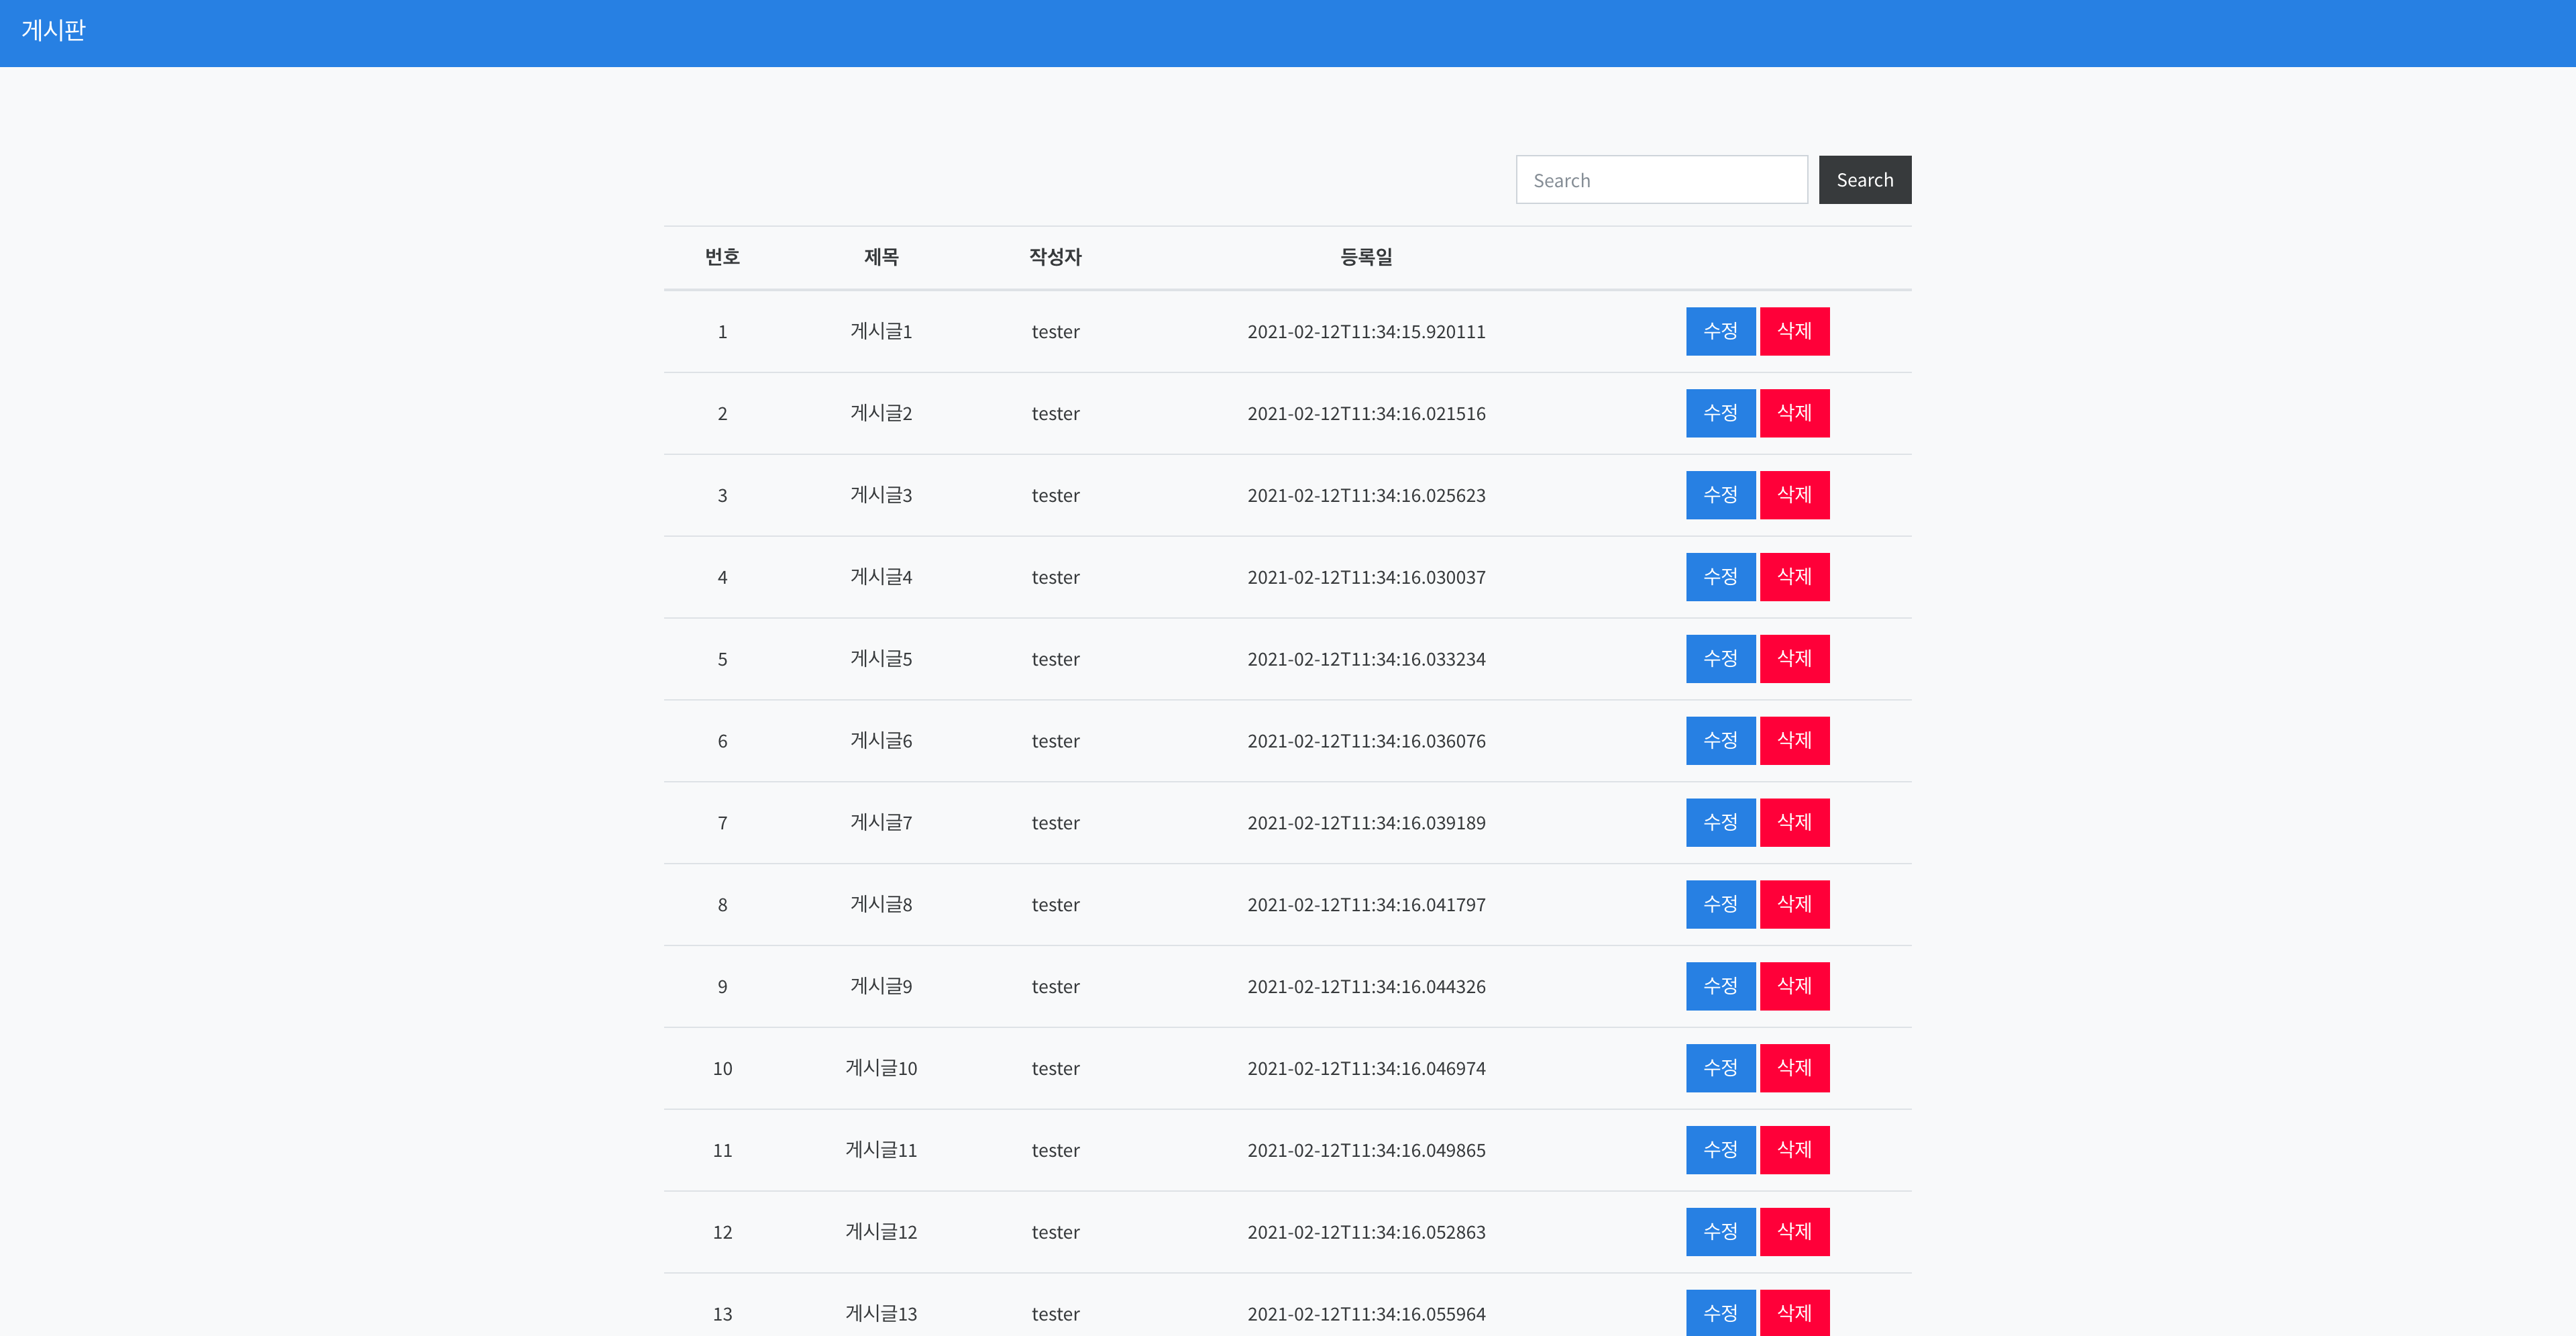
Task: Click 삭제 for post 게시글11
Action: click(x=1794, y=1150)
